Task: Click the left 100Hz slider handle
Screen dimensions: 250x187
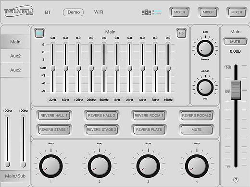Action: coord(7,164)
